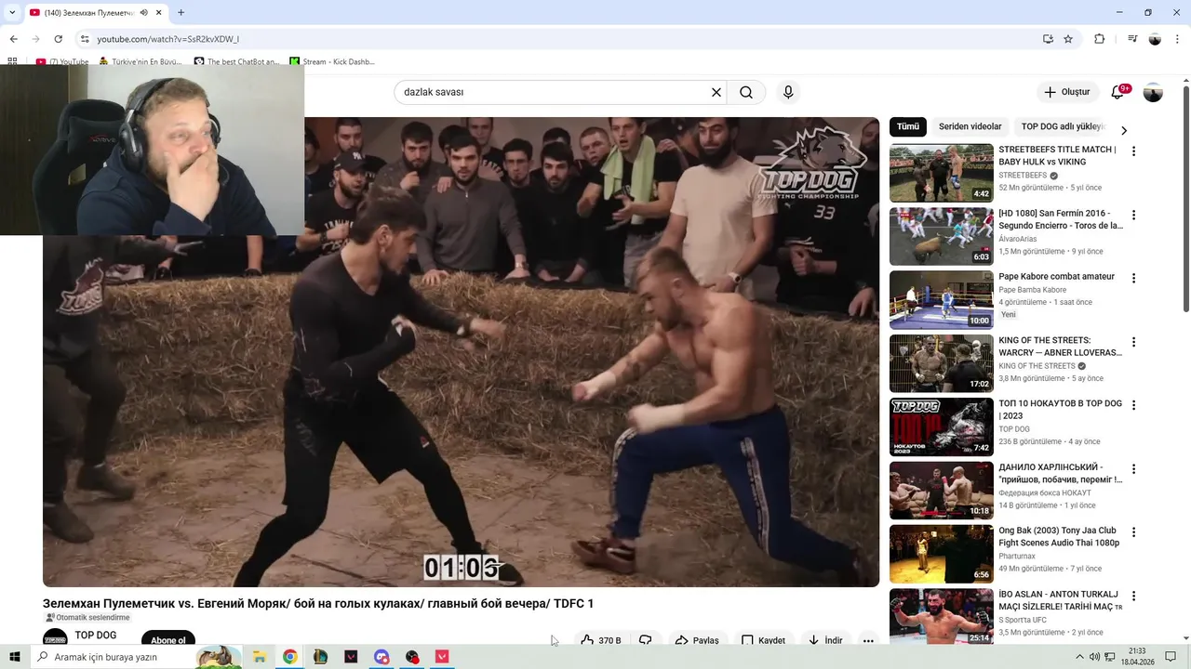
Task: Open Chrome from the taskbar
Action: click(x=290, y=657)
